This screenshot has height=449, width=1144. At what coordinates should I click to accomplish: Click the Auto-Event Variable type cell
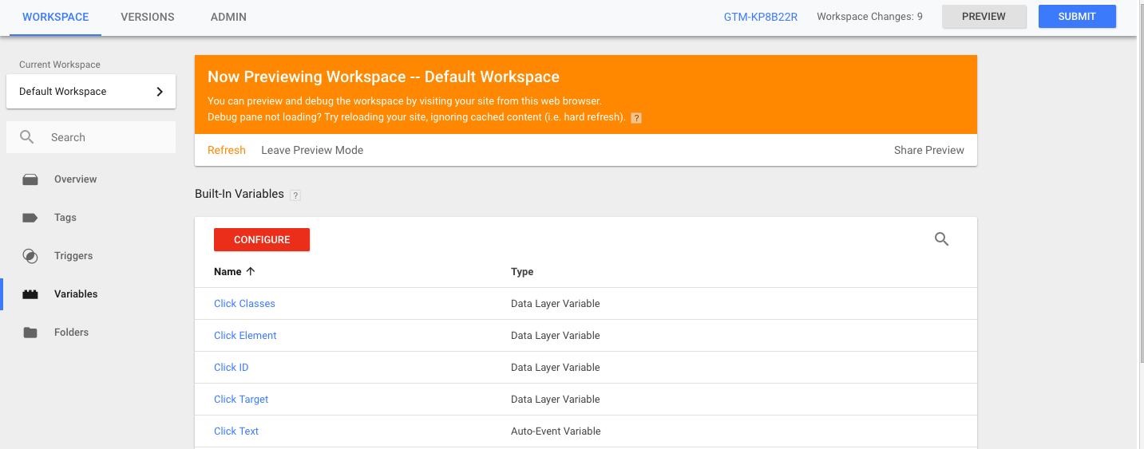point(556,431)
